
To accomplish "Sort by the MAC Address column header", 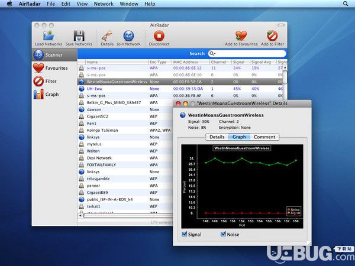I will click(191, 62).
